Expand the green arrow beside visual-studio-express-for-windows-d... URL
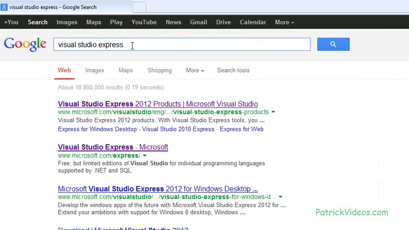 280,197
